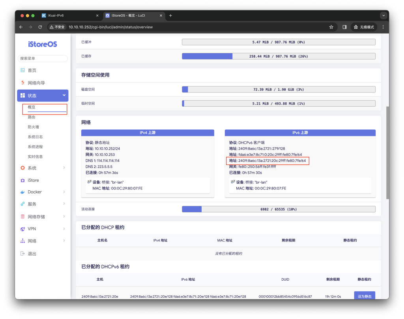The width and height of the screenshot is (404, 319).
Task: Click the Docker whale icon
Action: point(22,192)
